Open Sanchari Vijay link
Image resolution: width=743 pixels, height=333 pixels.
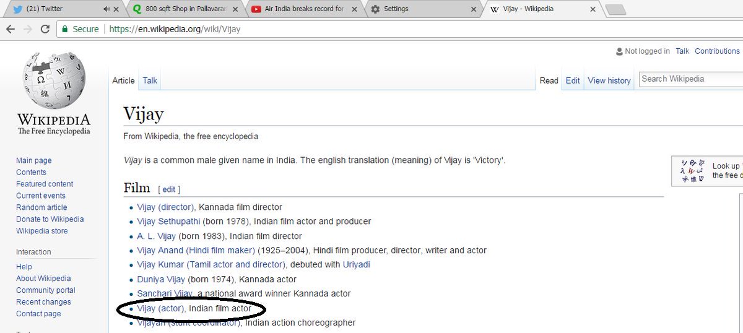[163, 293]
